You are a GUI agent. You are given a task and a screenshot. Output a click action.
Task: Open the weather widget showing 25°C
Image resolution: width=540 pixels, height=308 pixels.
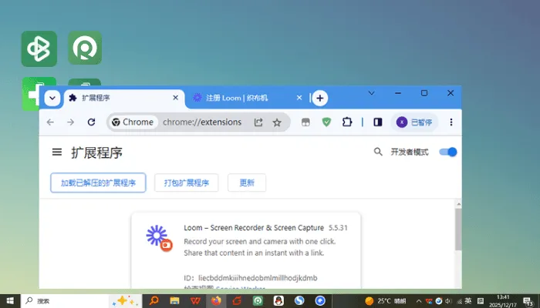386,301
